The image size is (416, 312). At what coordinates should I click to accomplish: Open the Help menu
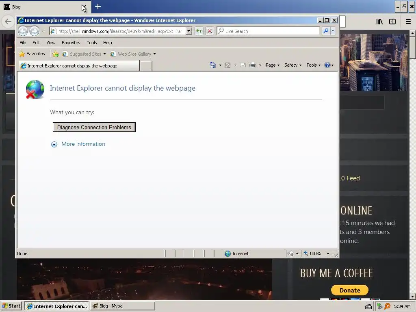point(107,43)
